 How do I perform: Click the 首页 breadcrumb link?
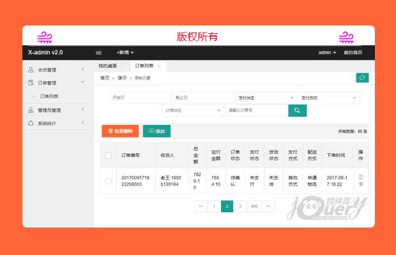pos(105,78)
